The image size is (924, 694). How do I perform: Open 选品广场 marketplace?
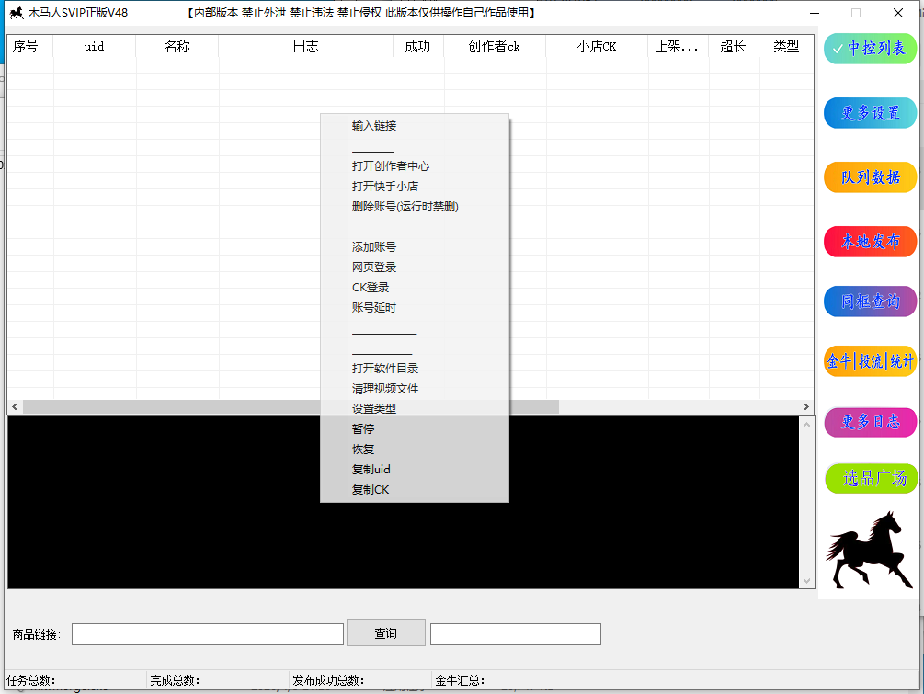(x=871, y=478)
